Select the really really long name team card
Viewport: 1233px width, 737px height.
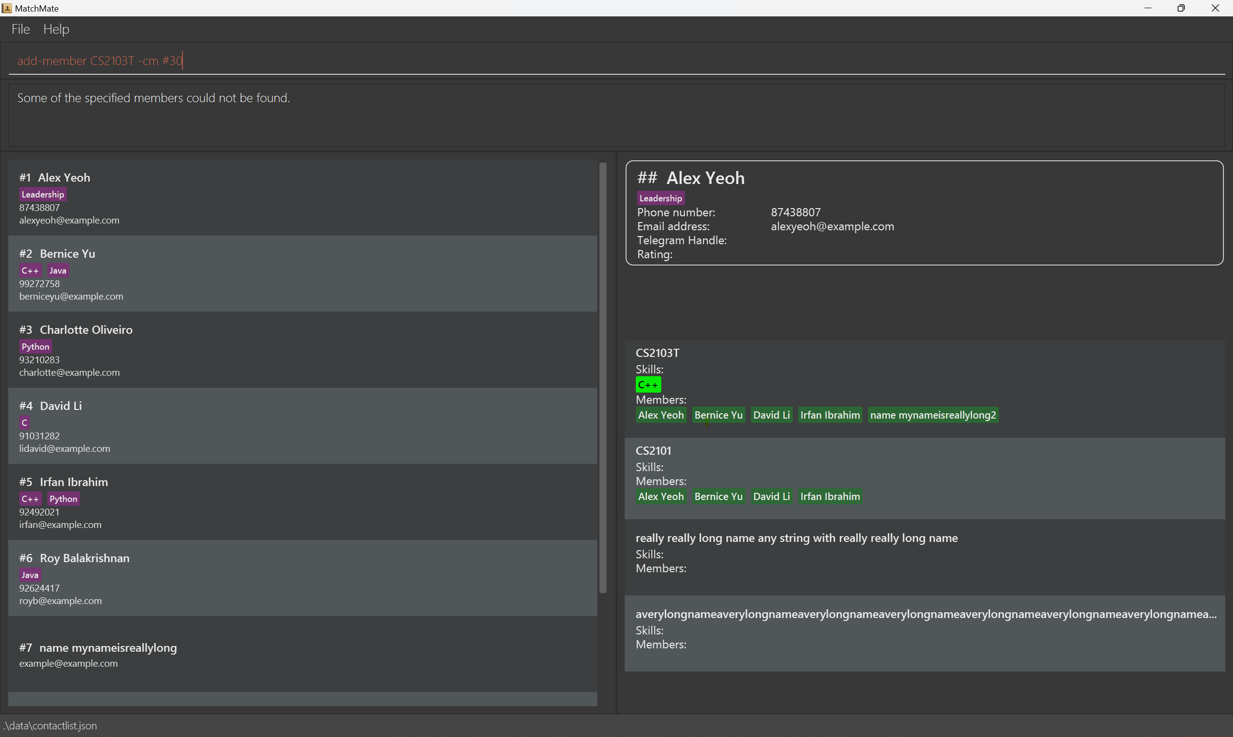[x=924, y=556]
